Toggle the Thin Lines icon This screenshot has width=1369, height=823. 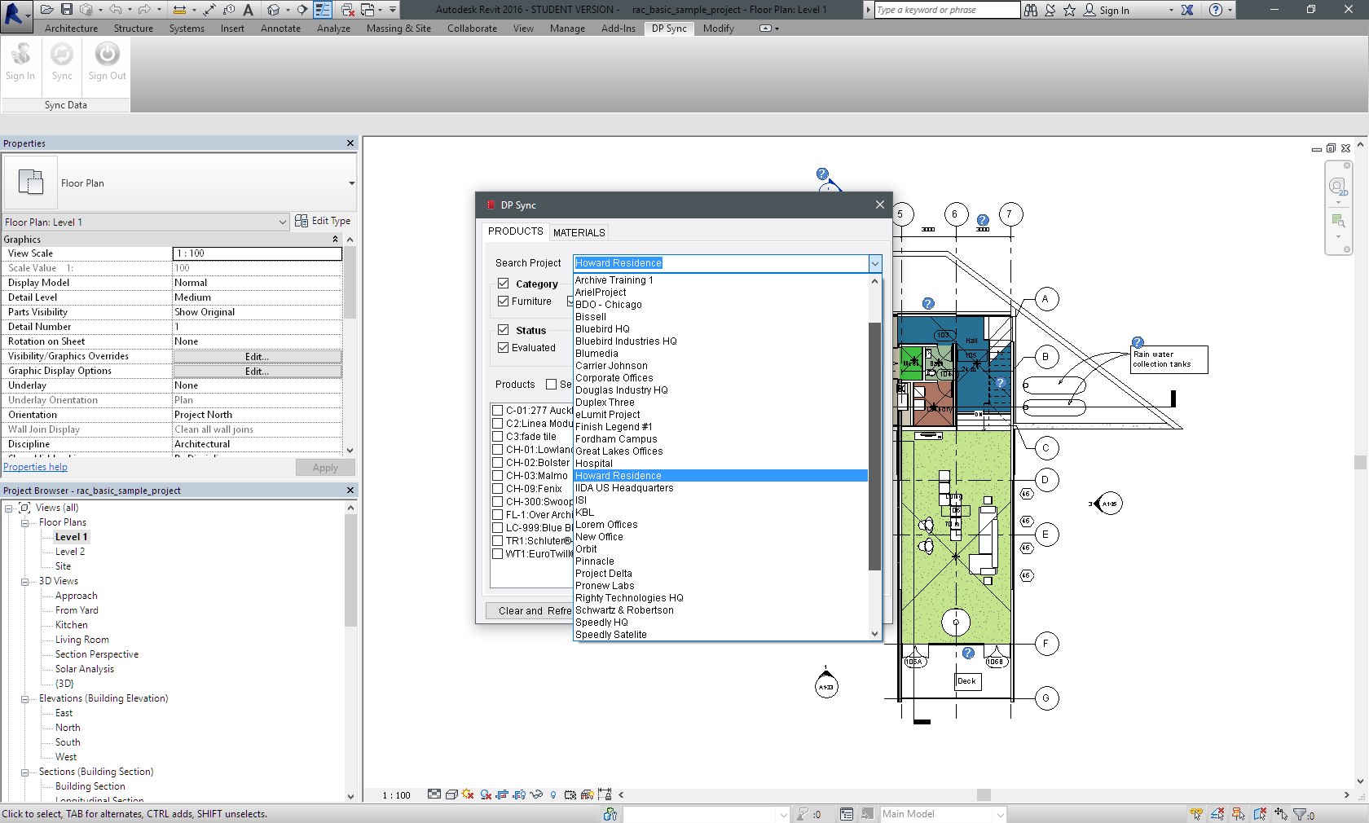pos(323,10)
